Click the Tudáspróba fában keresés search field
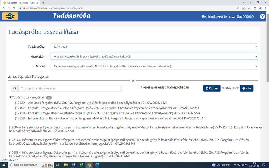The width and height of the screenshot is (269, 168). tap(70, 89)
